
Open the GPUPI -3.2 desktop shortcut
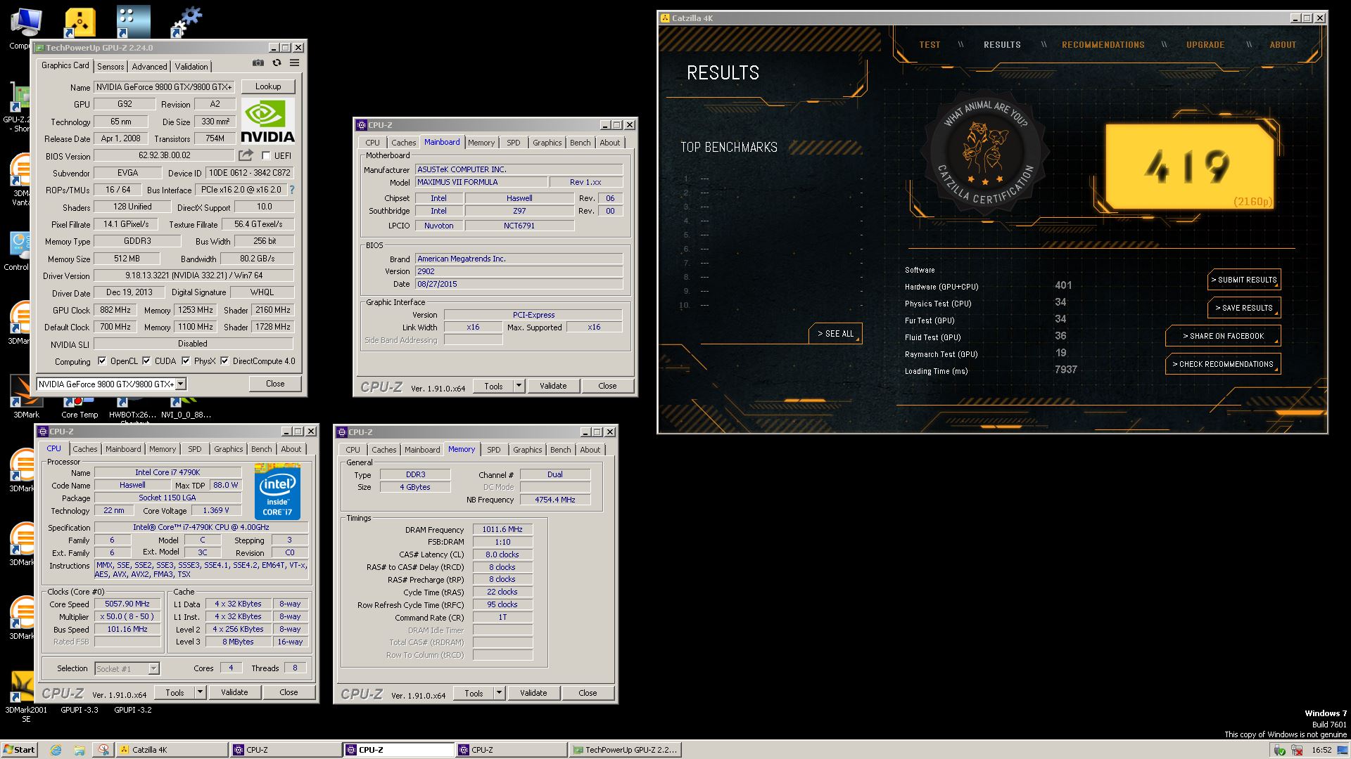tap(133, 710)
